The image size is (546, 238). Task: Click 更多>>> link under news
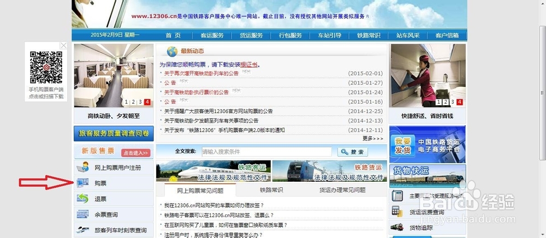point(372,139)
